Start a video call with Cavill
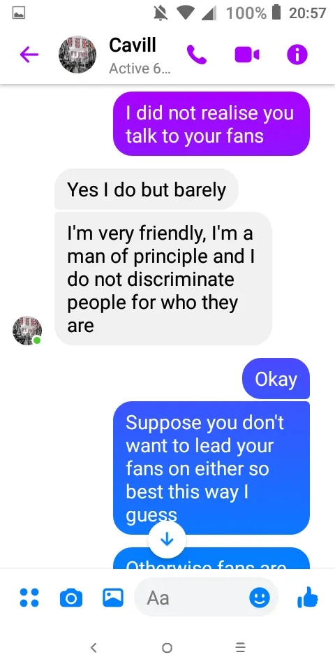 tap(247, 55)
